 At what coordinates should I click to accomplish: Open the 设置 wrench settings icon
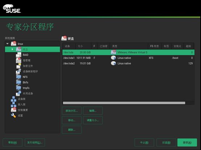[x=13, y=115]
